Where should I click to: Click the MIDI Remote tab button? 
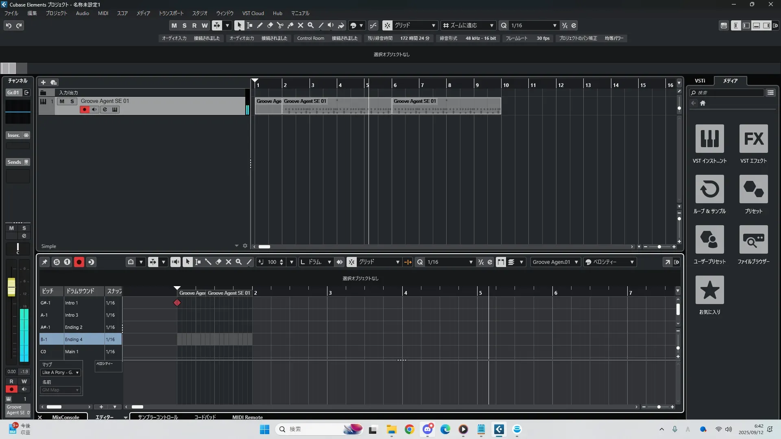click(247, 417)
